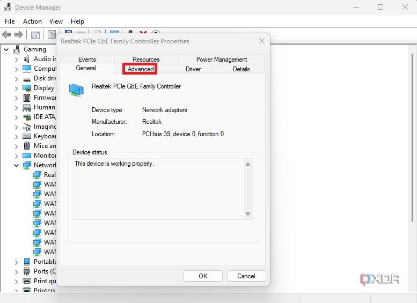Select the Monitors icon

pyautogui.click(x=27, y=156)
